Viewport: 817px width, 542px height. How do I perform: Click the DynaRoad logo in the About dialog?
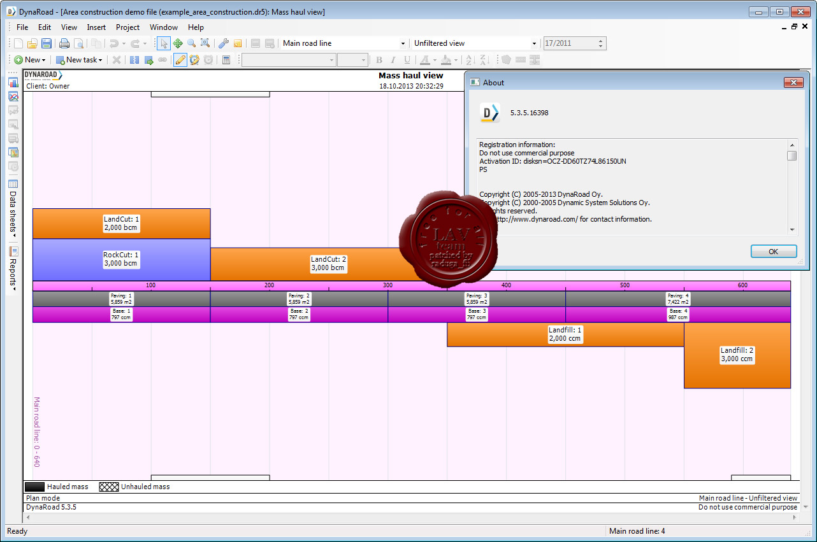[x=489, y=113]
